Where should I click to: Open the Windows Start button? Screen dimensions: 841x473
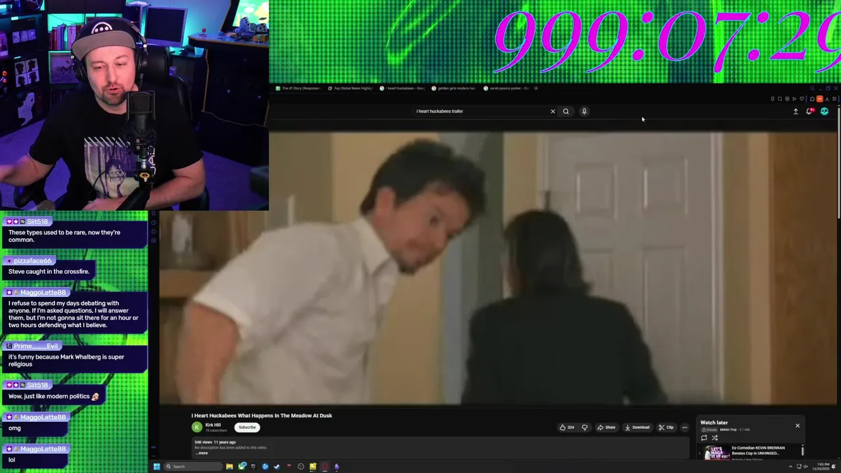156,466
